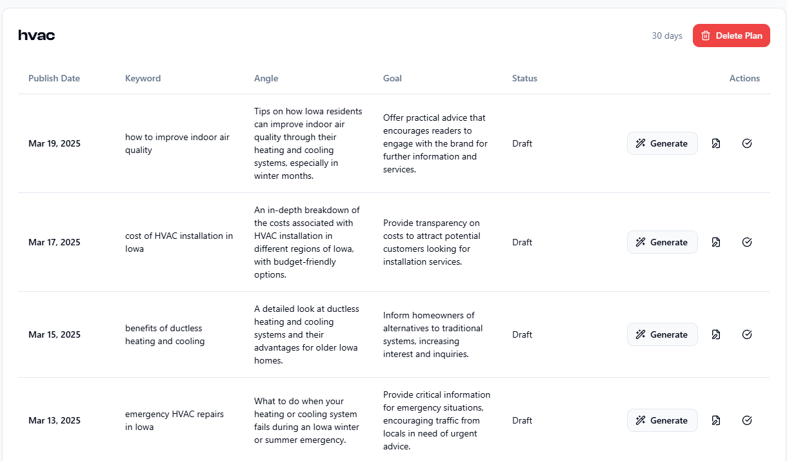Generate content for ductless heating and cooling
The height and width of the screenshot is (461, 787).
point(662,334)
